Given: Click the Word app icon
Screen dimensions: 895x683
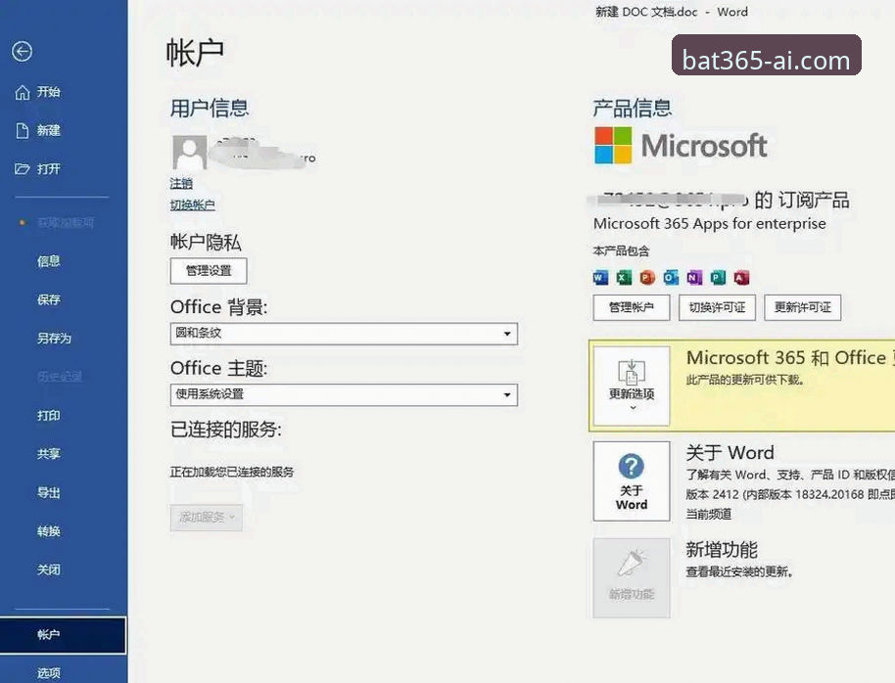Looking at the screenshot, I should 600,277.
